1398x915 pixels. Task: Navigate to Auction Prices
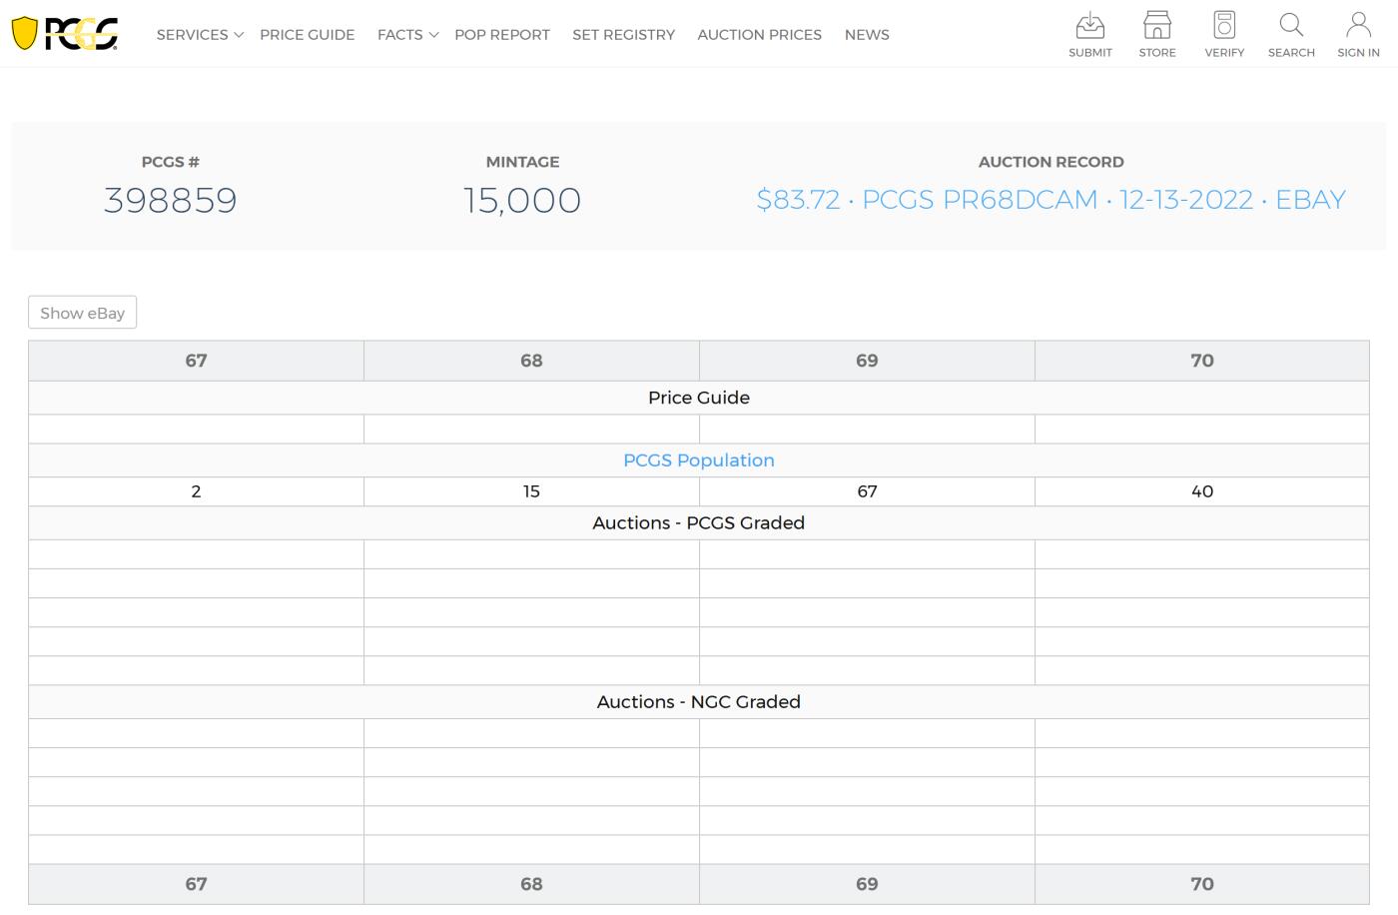point(759,35)
